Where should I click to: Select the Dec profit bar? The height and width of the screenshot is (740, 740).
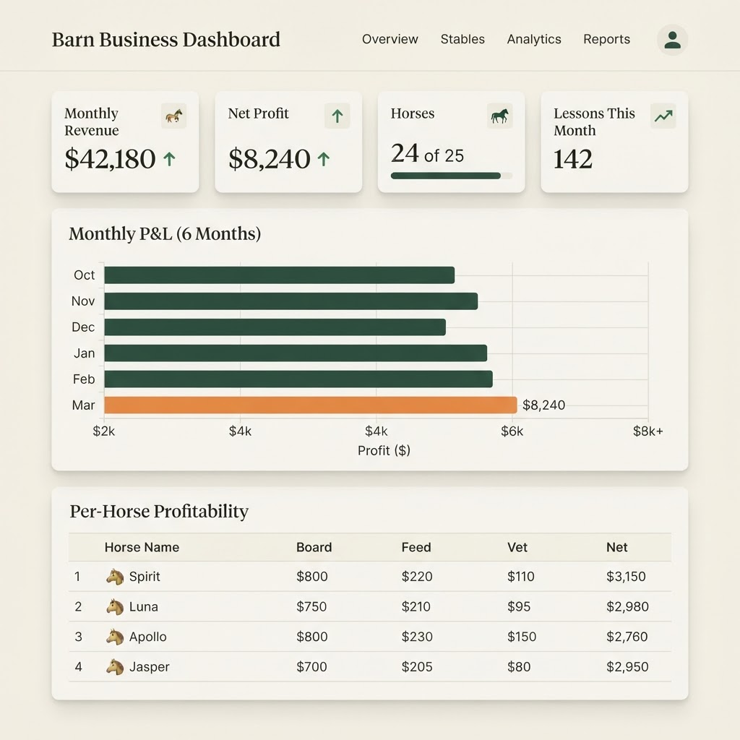coord(275,327)
